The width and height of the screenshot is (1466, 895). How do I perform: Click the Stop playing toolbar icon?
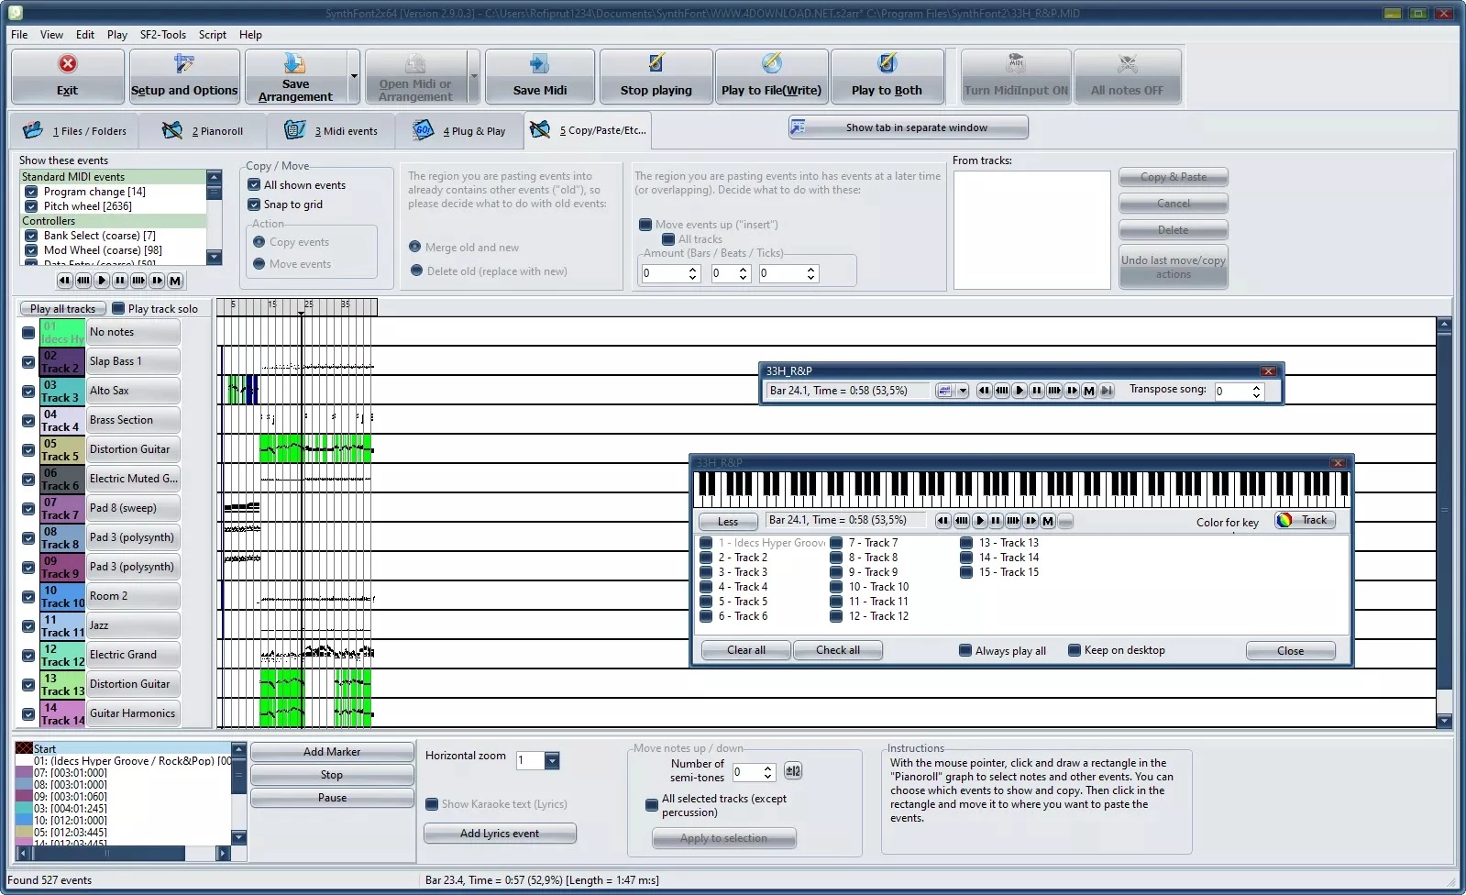[x=656, y=64]
